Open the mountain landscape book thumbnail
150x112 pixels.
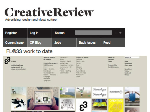67,92
